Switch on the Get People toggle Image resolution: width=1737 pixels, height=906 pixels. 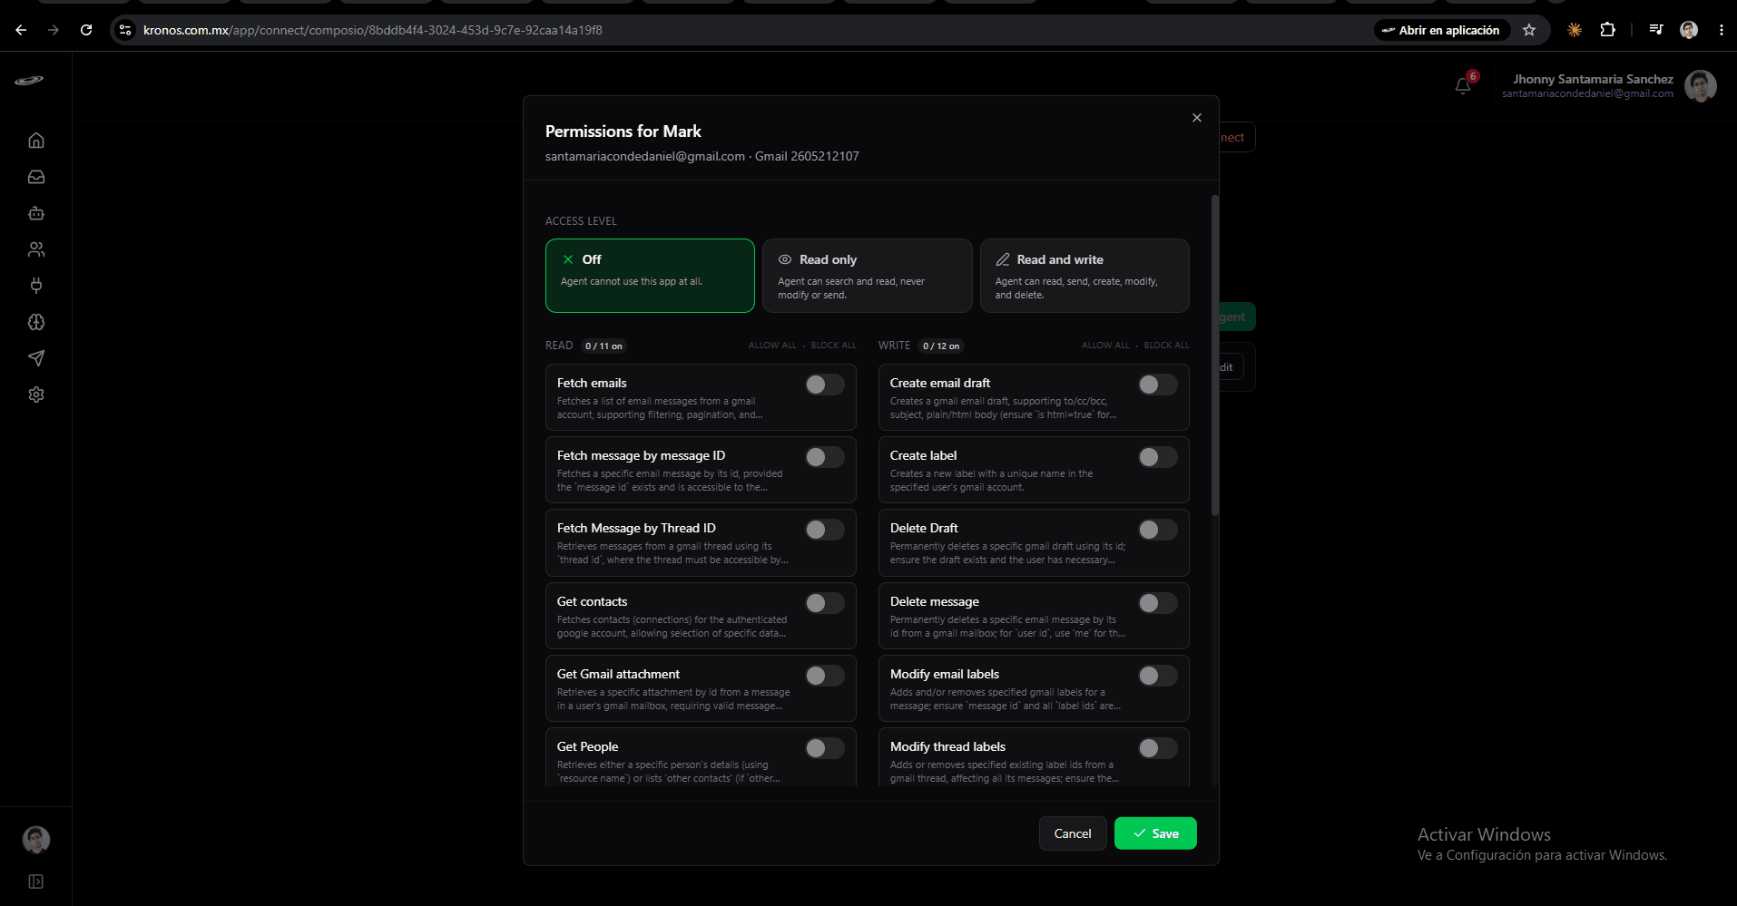pos(825,748)
